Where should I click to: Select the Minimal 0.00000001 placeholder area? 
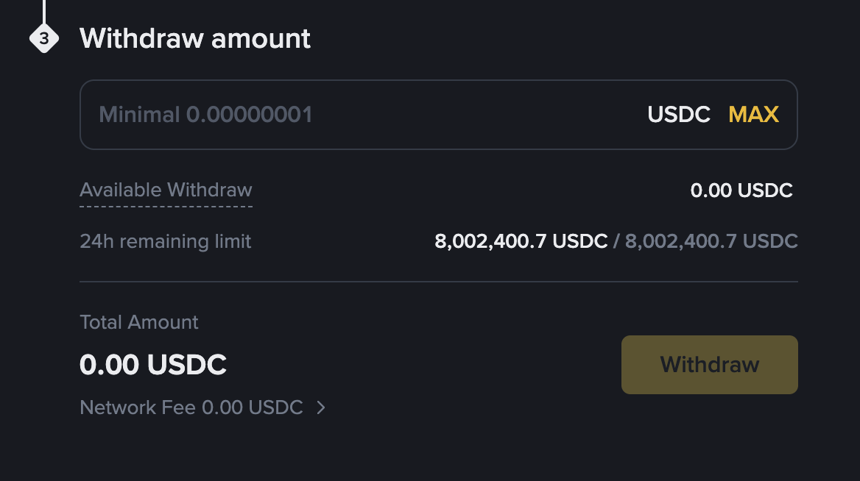point(206,115)
